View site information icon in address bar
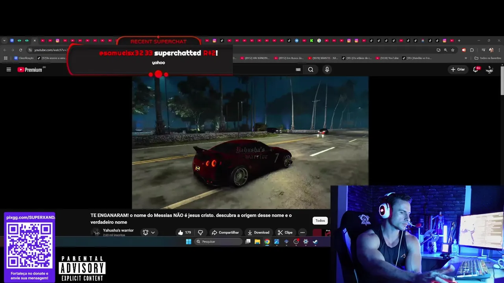Image resolution: width=504 pixels, height=283 pixels. (x=30, y=50)
